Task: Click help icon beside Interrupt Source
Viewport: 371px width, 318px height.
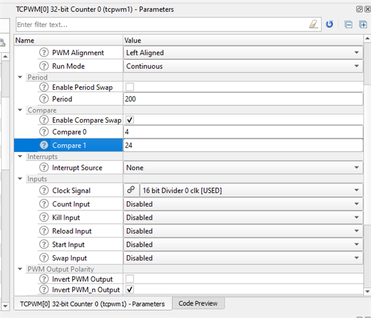Action: click(44, 168)
